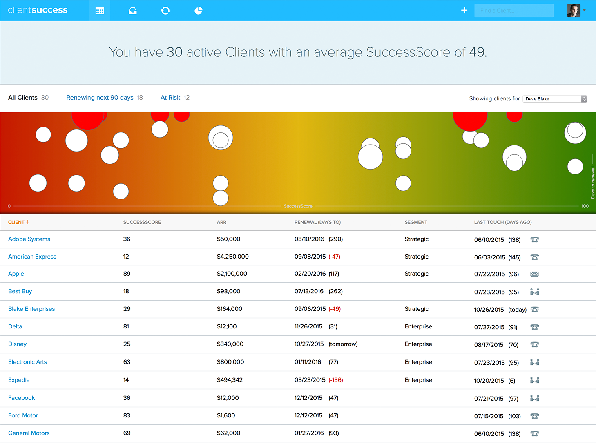Open the Apple client link
The width and height of the screenshot is (596, 444).
point(16,274)
